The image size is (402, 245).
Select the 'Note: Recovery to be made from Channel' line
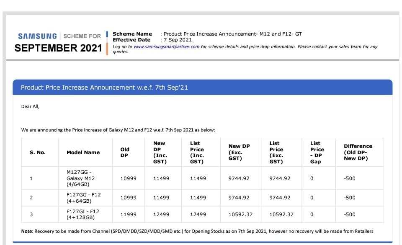coord(197,231)
